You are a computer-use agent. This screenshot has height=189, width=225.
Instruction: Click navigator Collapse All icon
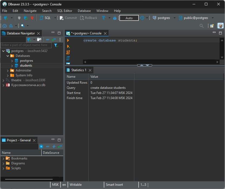point(48,40)
